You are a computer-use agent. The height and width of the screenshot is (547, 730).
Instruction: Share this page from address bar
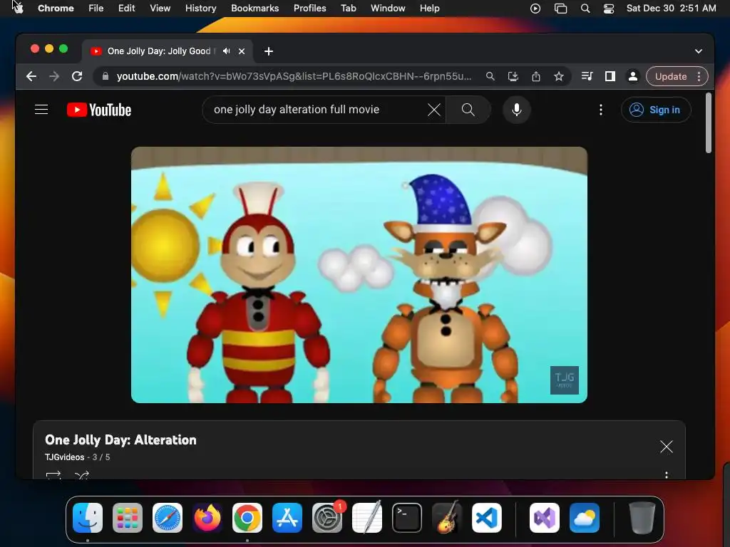pos(536,76)
